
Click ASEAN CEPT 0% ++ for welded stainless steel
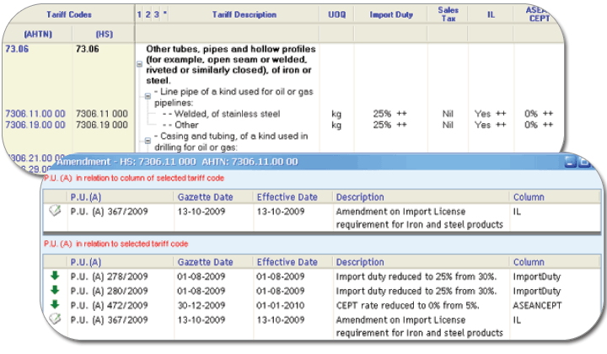538,113
